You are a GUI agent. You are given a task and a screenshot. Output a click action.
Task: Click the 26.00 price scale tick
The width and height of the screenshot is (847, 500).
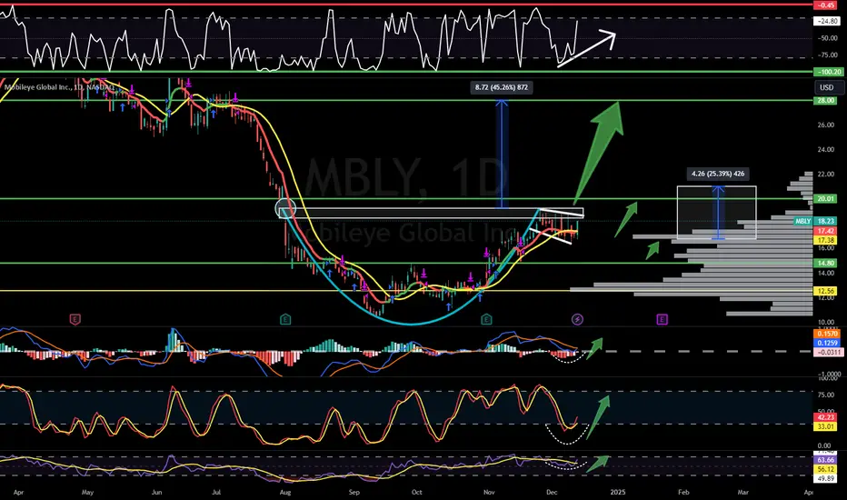coord(825,125)
